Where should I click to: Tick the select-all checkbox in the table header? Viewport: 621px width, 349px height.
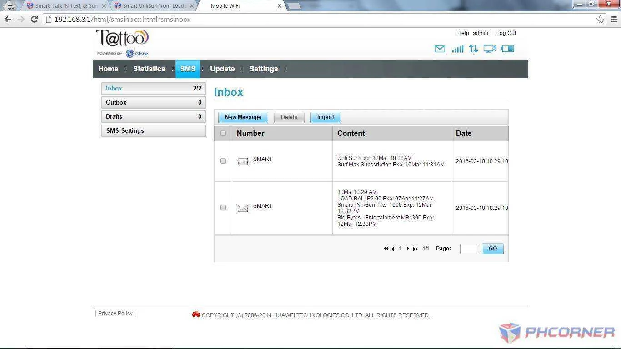(223, 133)
